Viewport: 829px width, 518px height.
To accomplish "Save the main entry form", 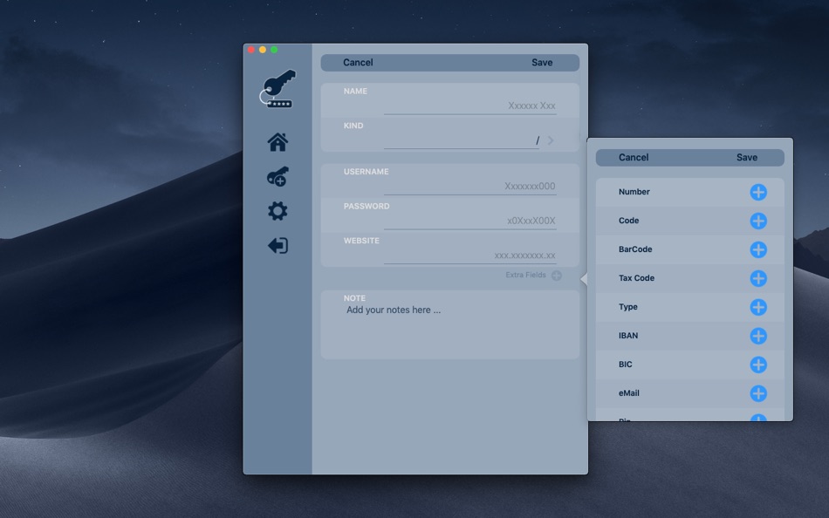I will pyautogui.click(x=542, y=63).
